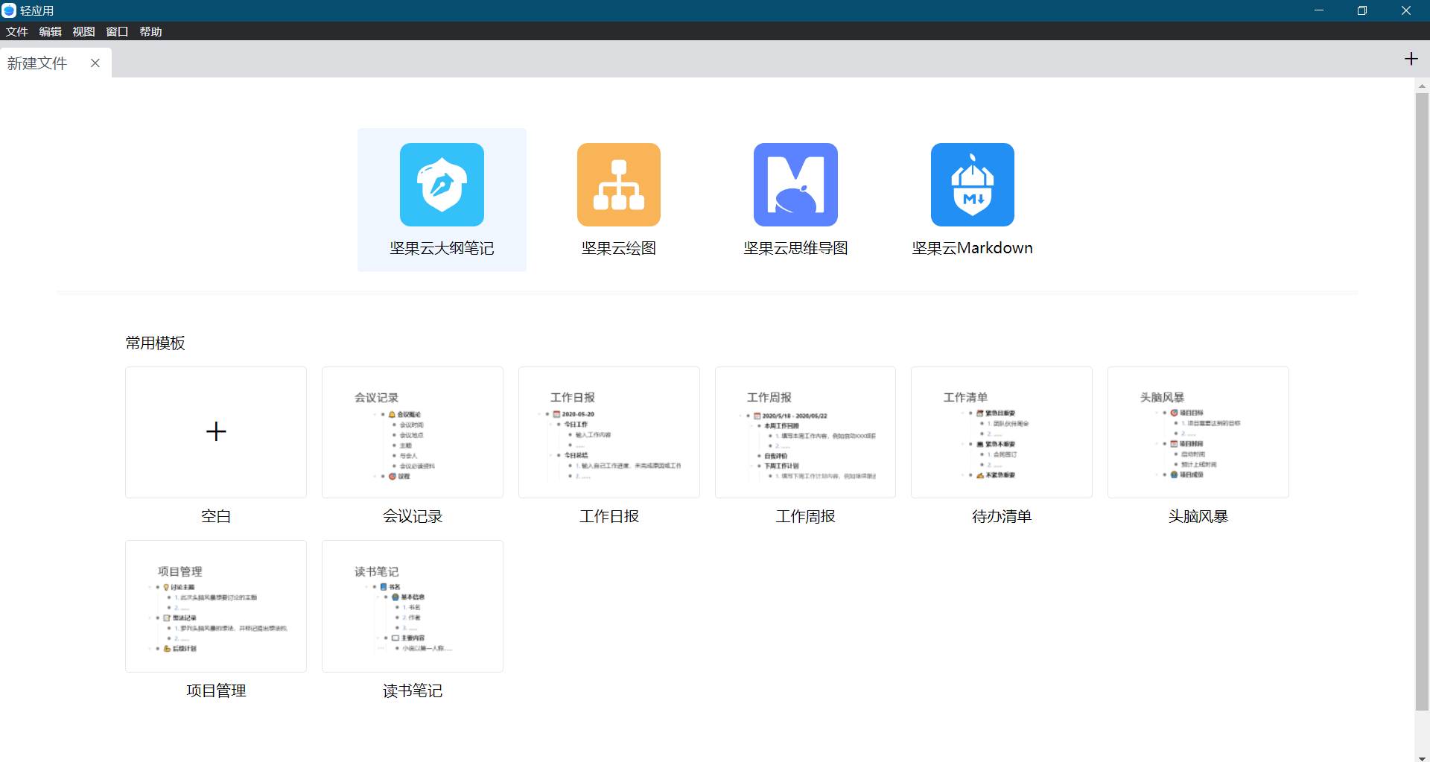The height and width of the screenshot is (762, 1430).
Task: Click the 读书笔记 caption below thumbnail
Action: point(413,690)
